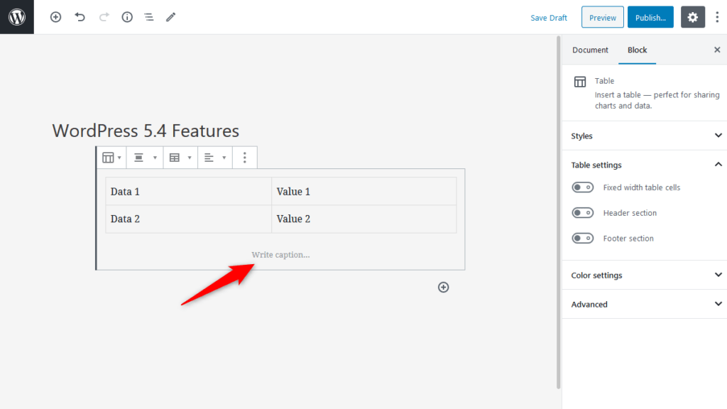This screenshot has width=727, height=409.
Task: Enable Fixed width table cells
Action: click(x=582, y=187)
